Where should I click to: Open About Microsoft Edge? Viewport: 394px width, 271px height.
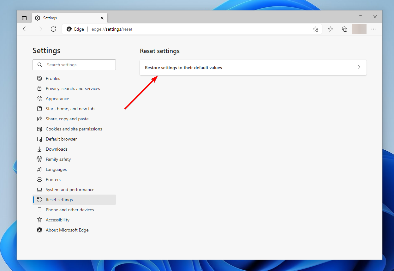74,230
